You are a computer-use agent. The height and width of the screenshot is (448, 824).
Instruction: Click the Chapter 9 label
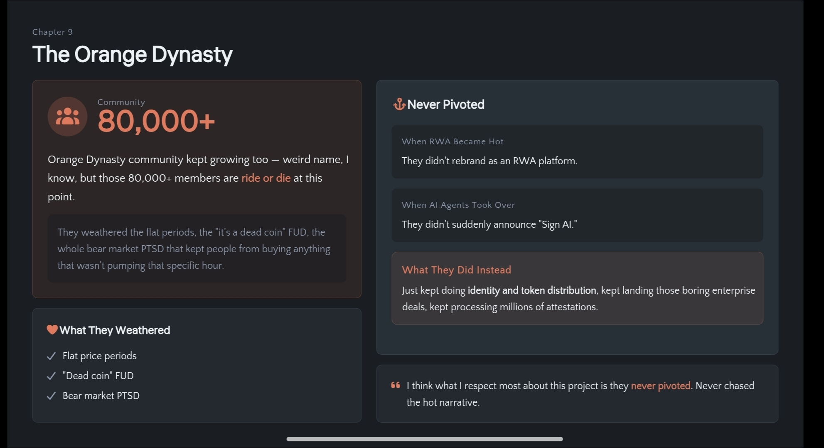[53, 32]
